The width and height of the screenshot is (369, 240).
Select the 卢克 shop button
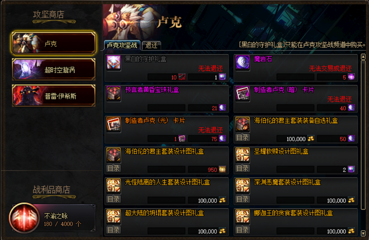coord(54,43)
